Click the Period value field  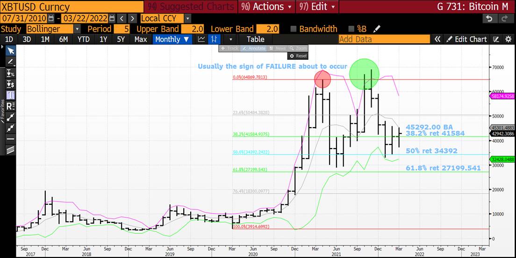122,29
